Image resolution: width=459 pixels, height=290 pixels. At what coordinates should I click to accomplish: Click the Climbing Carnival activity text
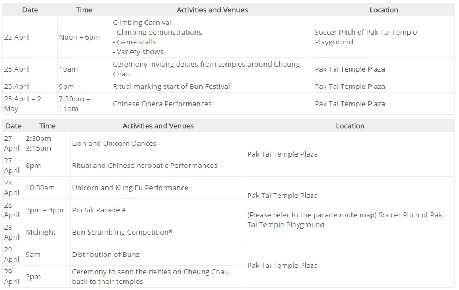tap(142, 22)
